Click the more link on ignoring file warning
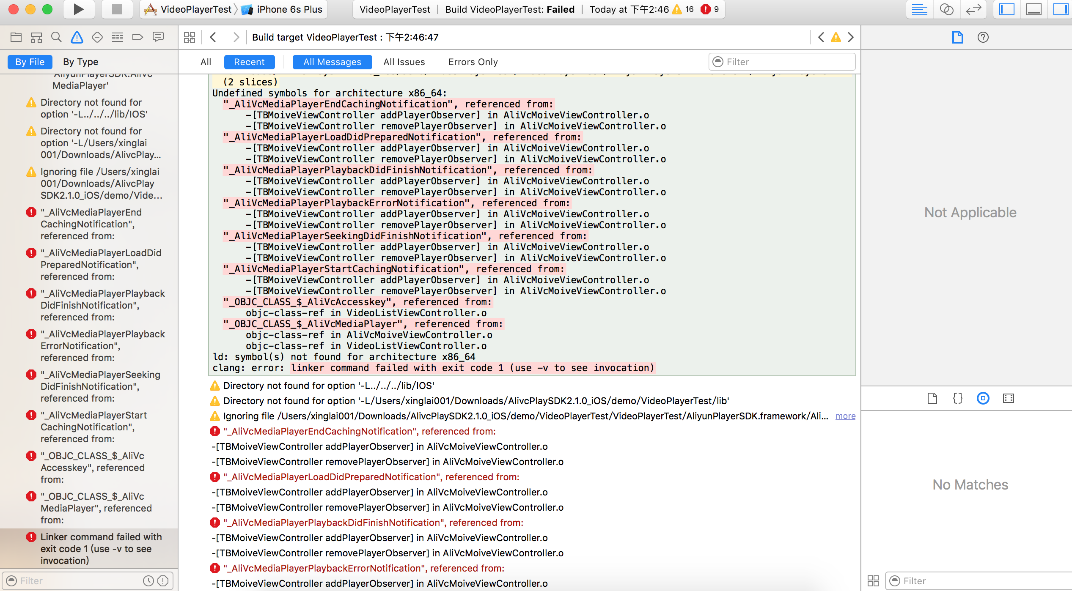1072x591 pixels. (845, 416)
